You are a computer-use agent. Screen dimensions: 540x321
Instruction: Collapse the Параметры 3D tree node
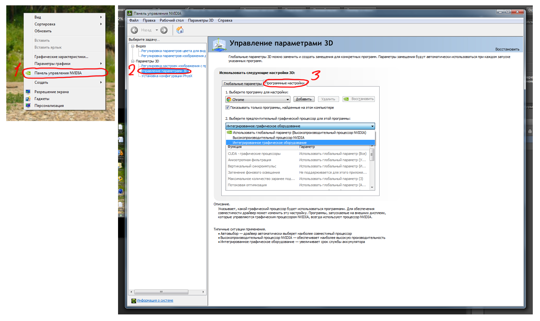pyautogui.click(x=133, y=61)
